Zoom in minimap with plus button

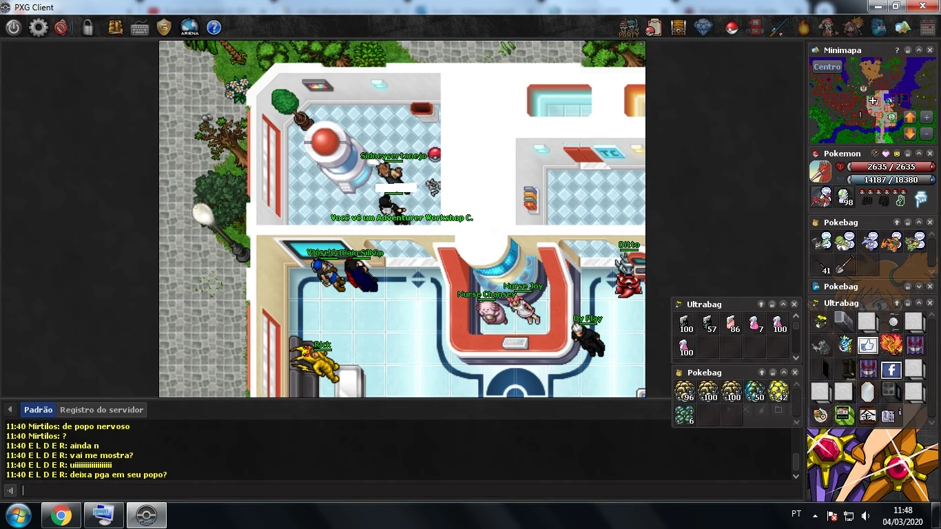point(927,117)
